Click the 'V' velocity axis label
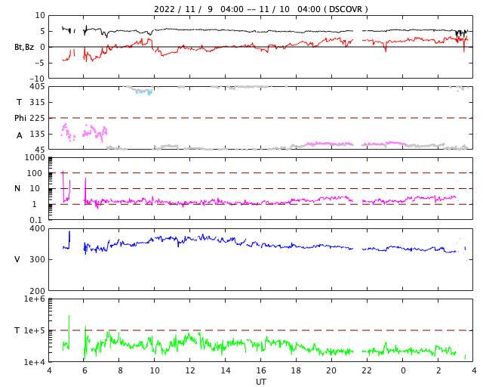 [x=17, y=259]
